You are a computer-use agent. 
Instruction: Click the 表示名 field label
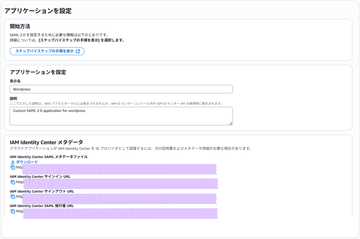tap(15, 81)
